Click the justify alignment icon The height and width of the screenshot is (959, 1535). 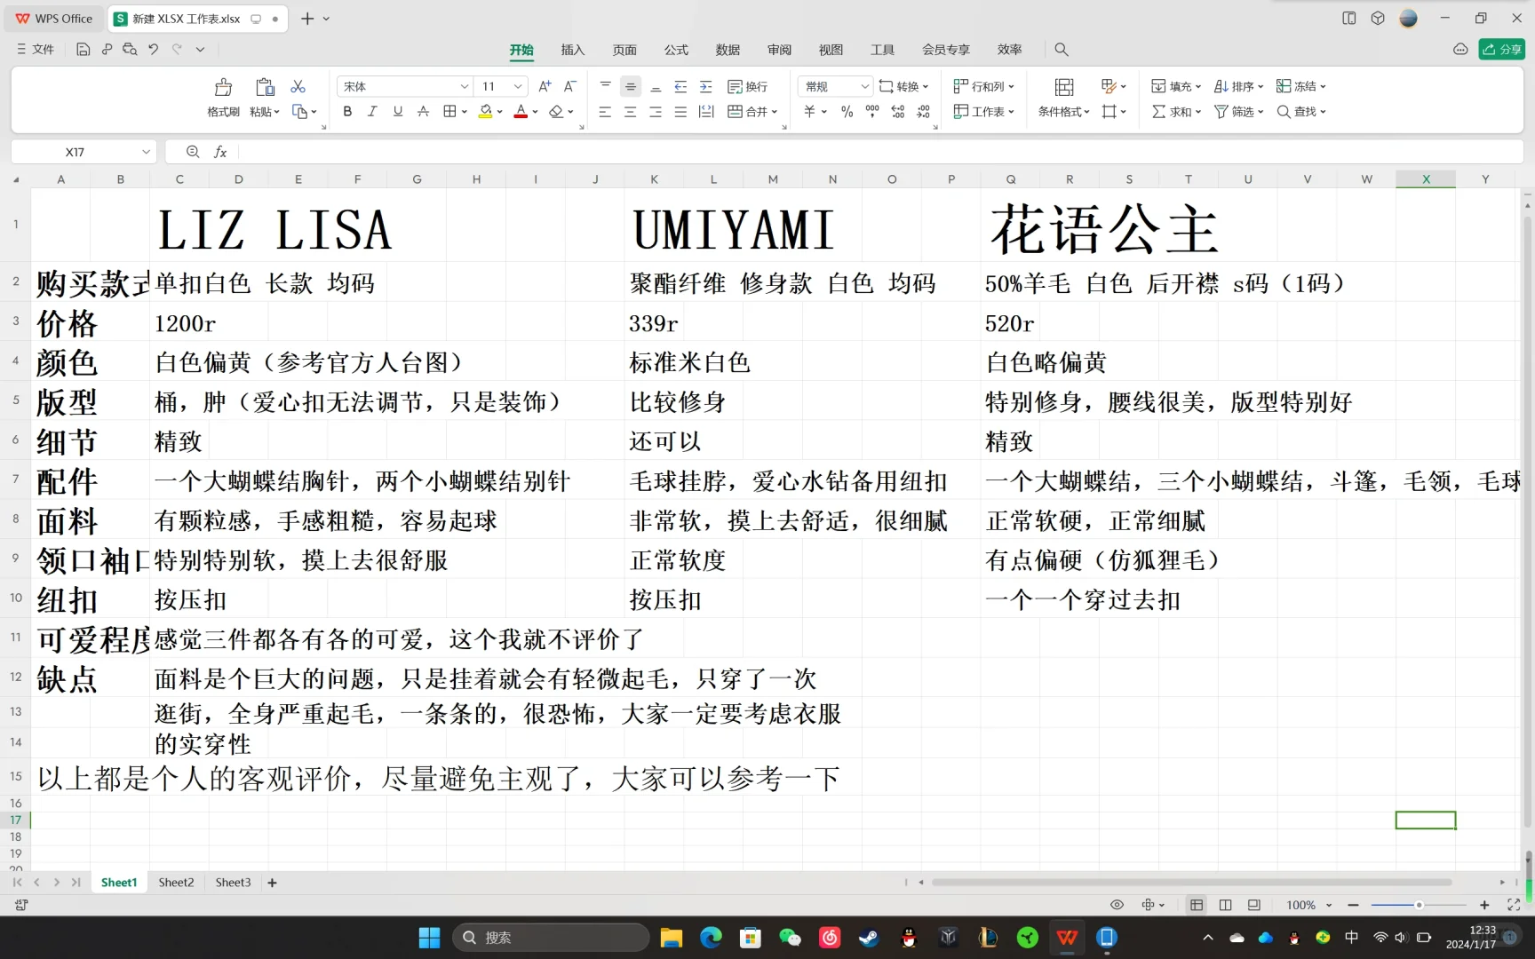(x=680, y=112)
